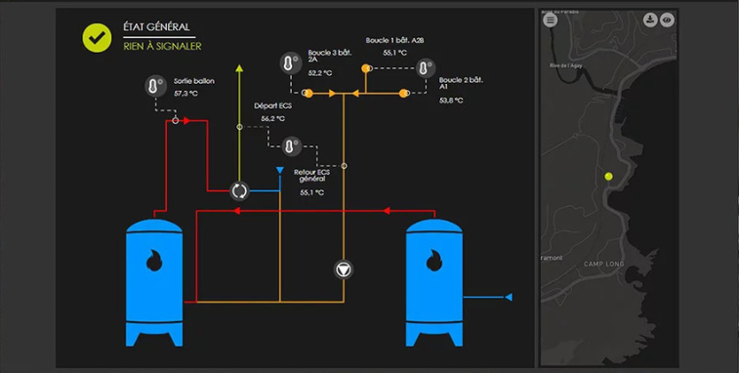Image resolution: width=739 pixels, height=373 pixels.
Task: Click the blue downward arrow above the return pipe
Action: [280, 170]
